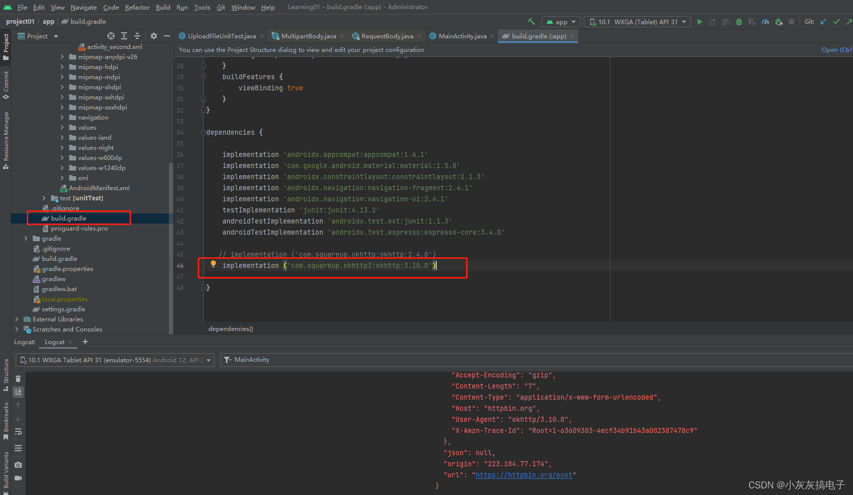Expand the test [unitTest] folder
The width and height of the screenshot is (853, 495).
click(x=44, y=198)
